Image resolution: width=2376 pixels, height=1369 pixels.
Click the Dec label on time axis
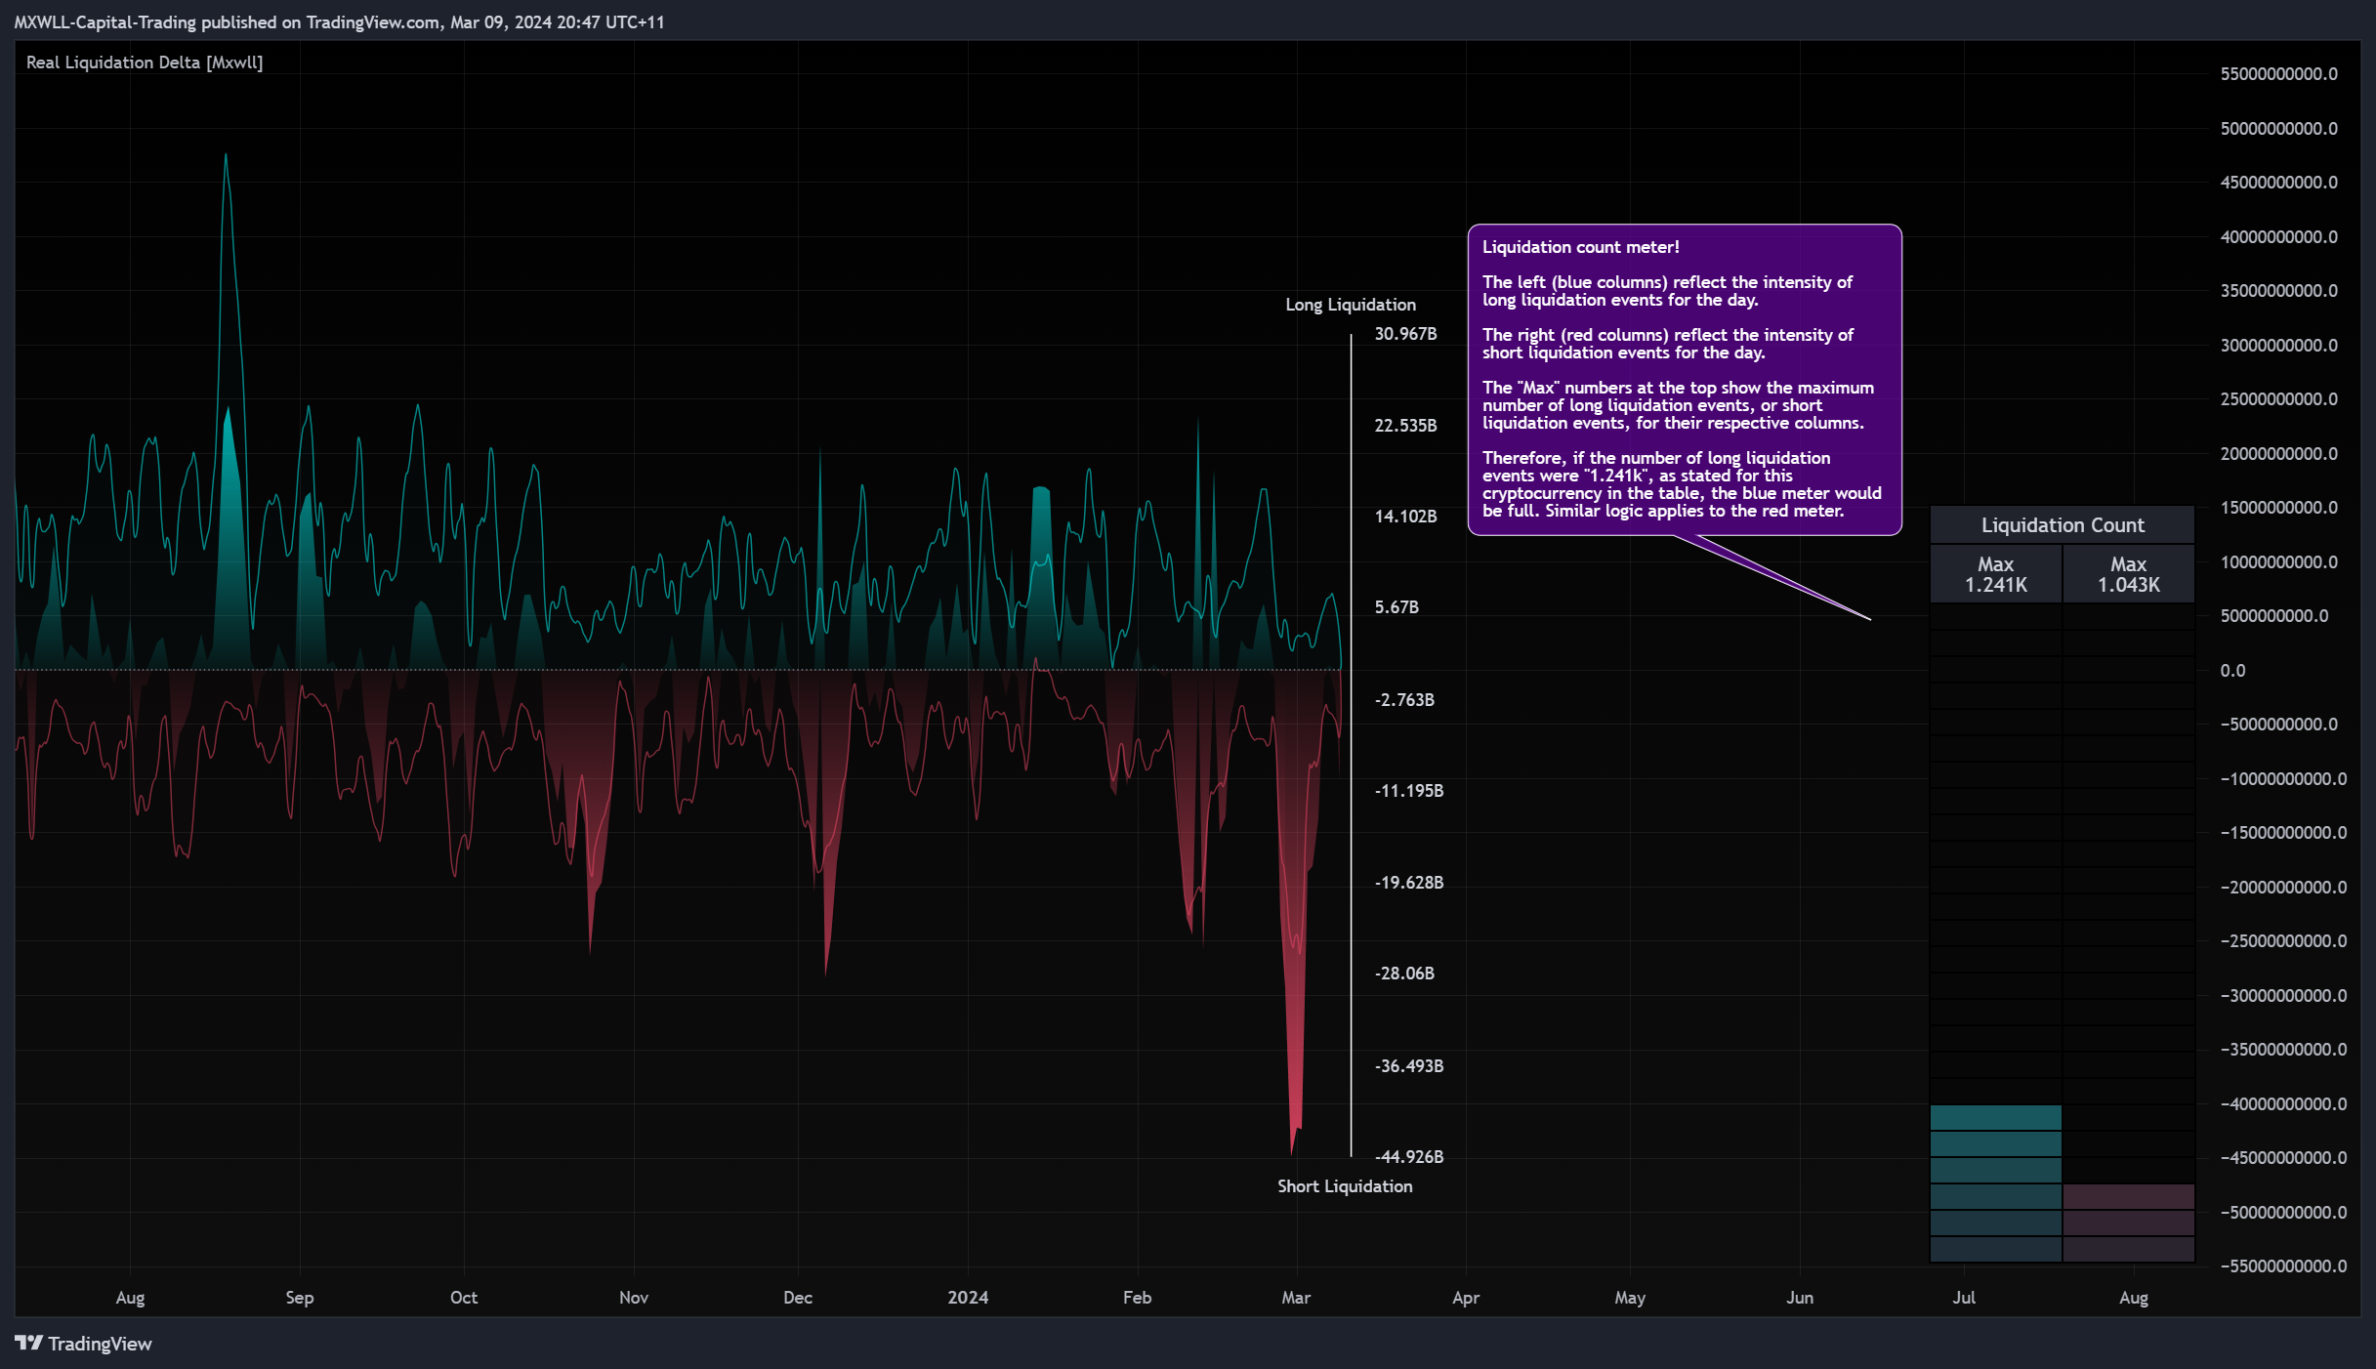tap(798, 1298)
